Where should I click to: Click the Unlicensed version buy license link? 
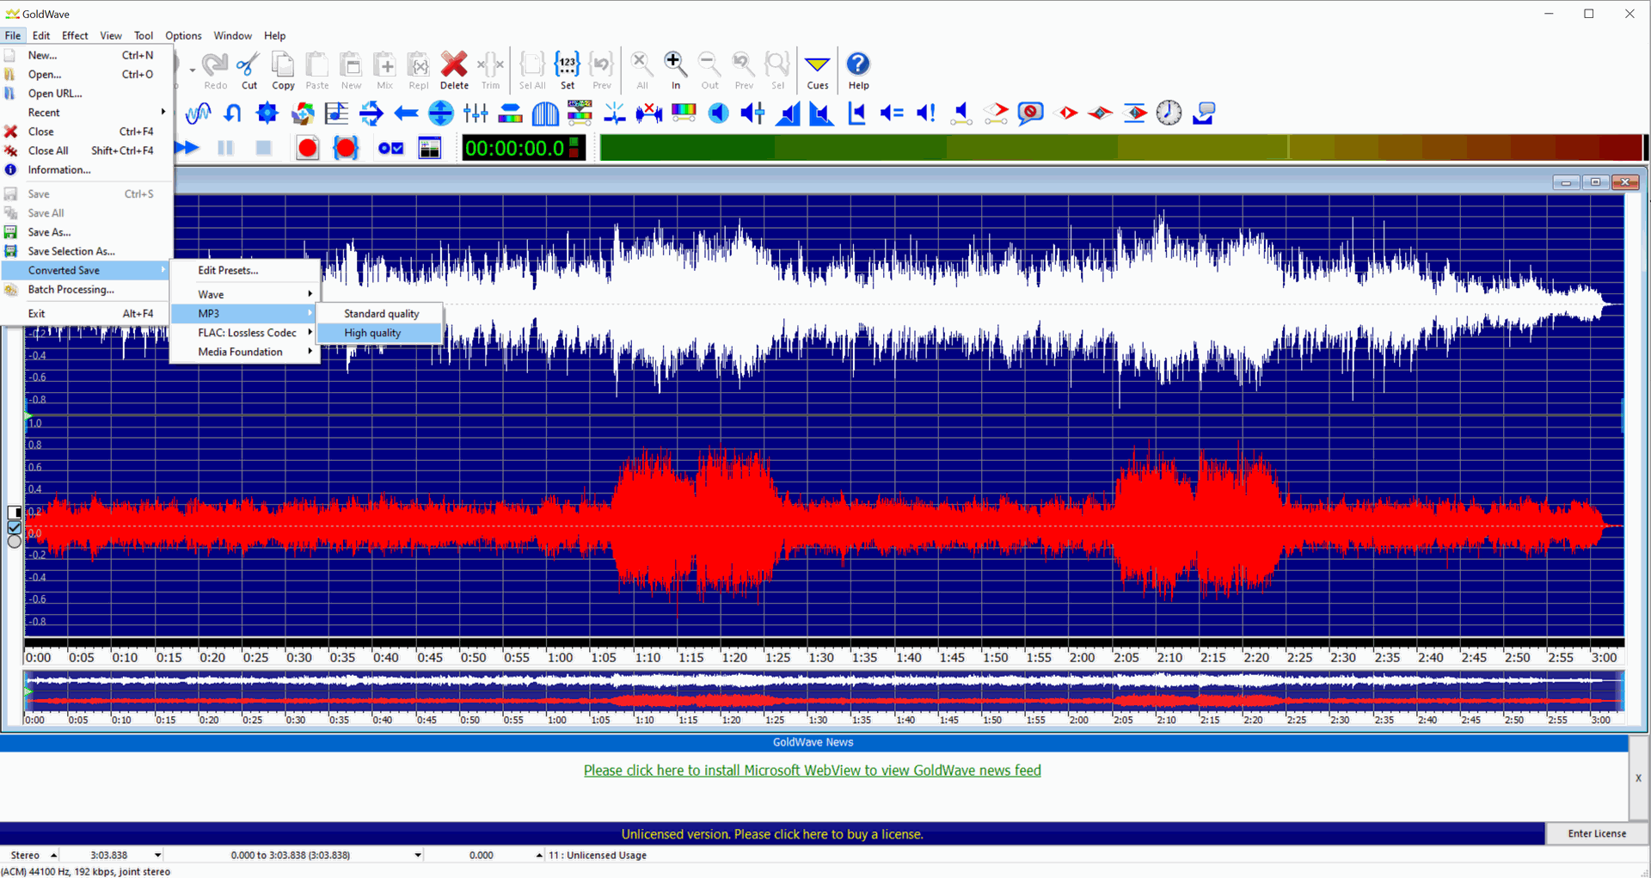[772, 834]
